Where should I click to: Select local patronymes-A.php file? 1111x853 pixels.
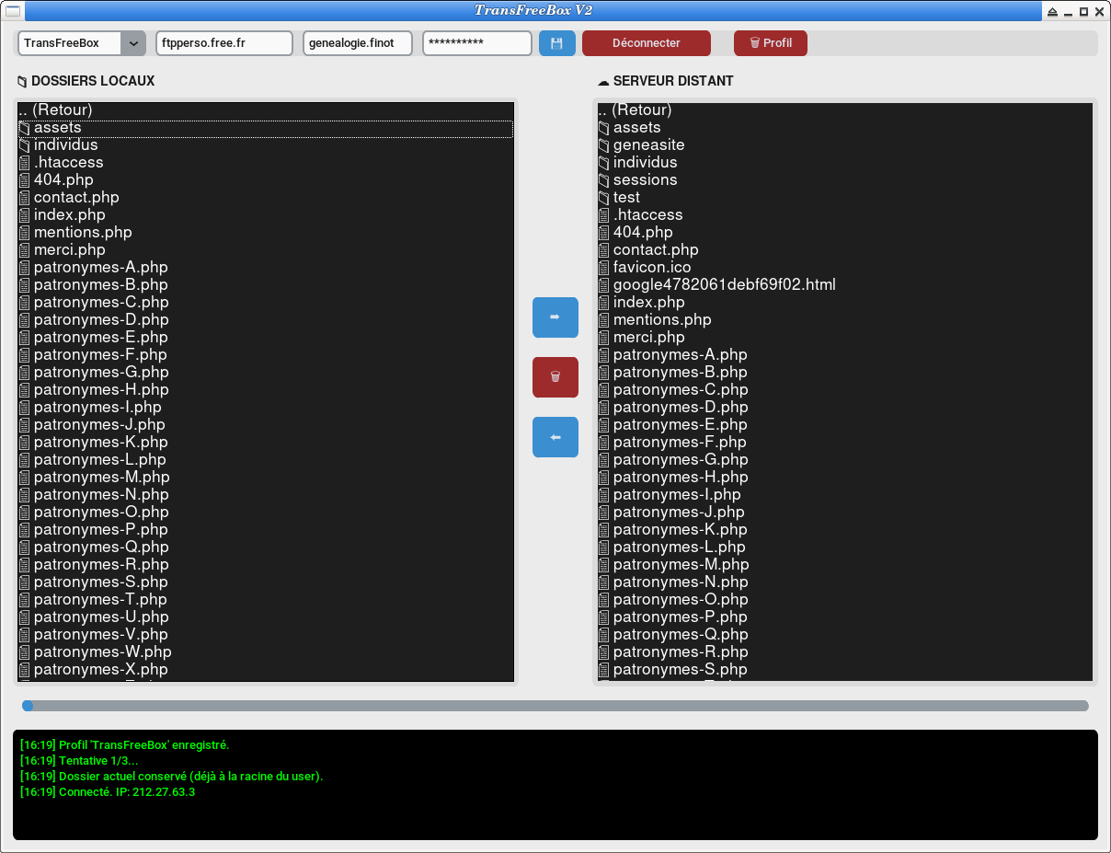(266, 268)
